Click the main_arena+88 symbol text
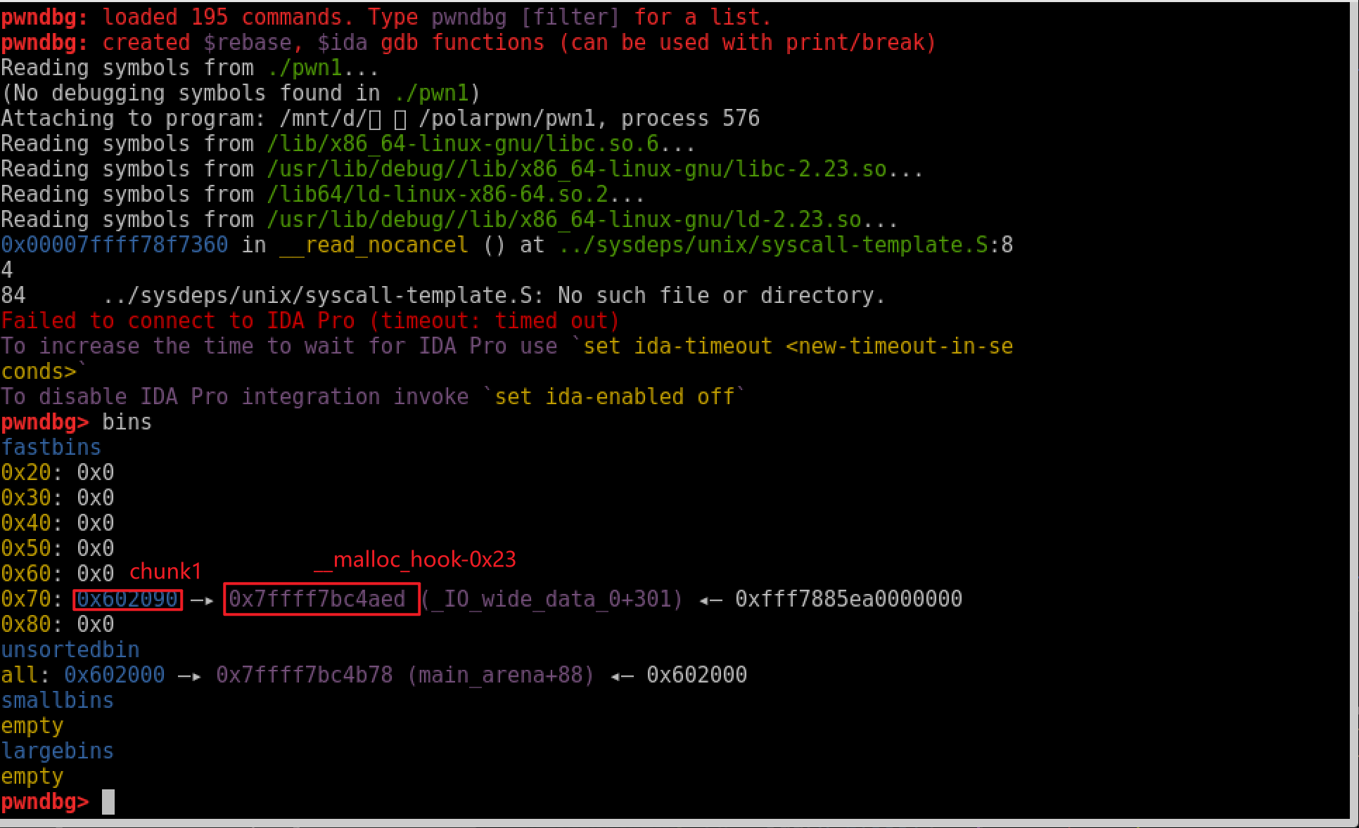This screenshot has width=1359, height=828. point(501,675)
